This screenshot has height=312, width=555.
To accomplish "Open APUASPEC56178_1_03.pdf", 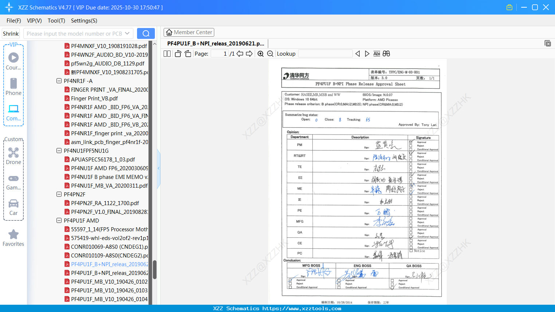I will 99,159.
